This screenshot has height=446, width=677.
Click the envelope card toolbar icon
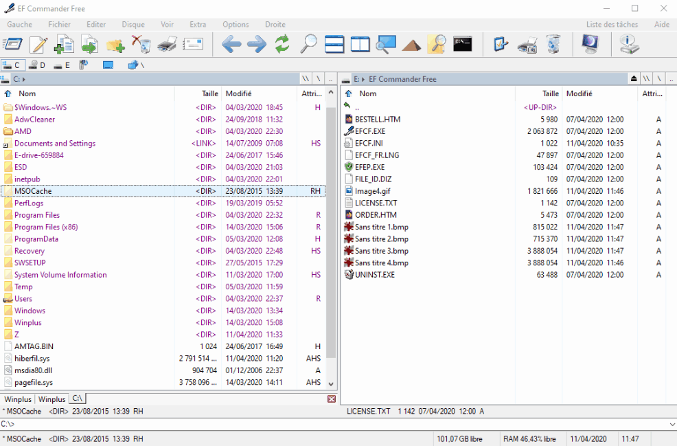(x=192, y=44)
